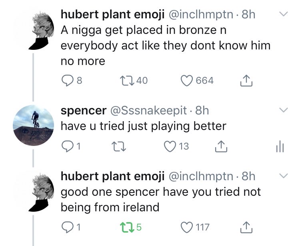Reply to the first hubert plant emoji tweet
This screenshot has height=246, width=300.
click(67, 81)
